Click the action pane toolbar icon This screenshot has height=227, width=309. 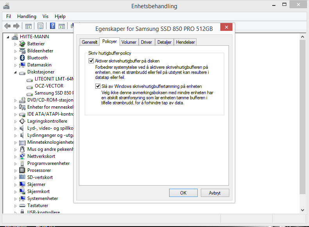(62, 26)
